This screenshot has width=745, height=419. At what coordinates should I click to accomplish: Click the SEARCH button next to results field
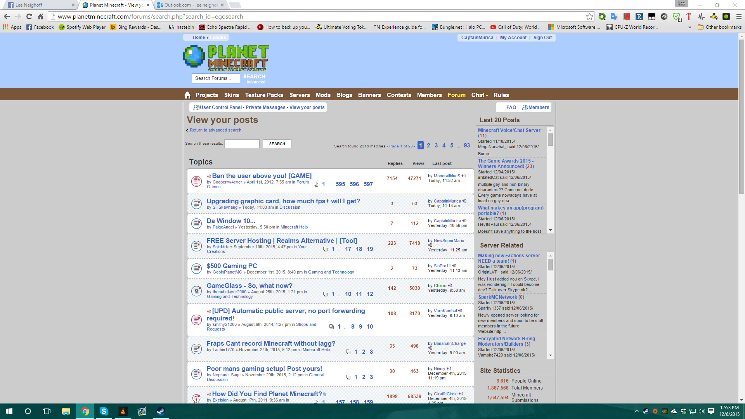[x=277, y=144]
